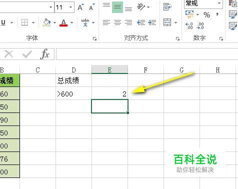Viewport: 238px width, 189px height.
Task: Click the Decrease Font Size icon
Action: (91, 7)
